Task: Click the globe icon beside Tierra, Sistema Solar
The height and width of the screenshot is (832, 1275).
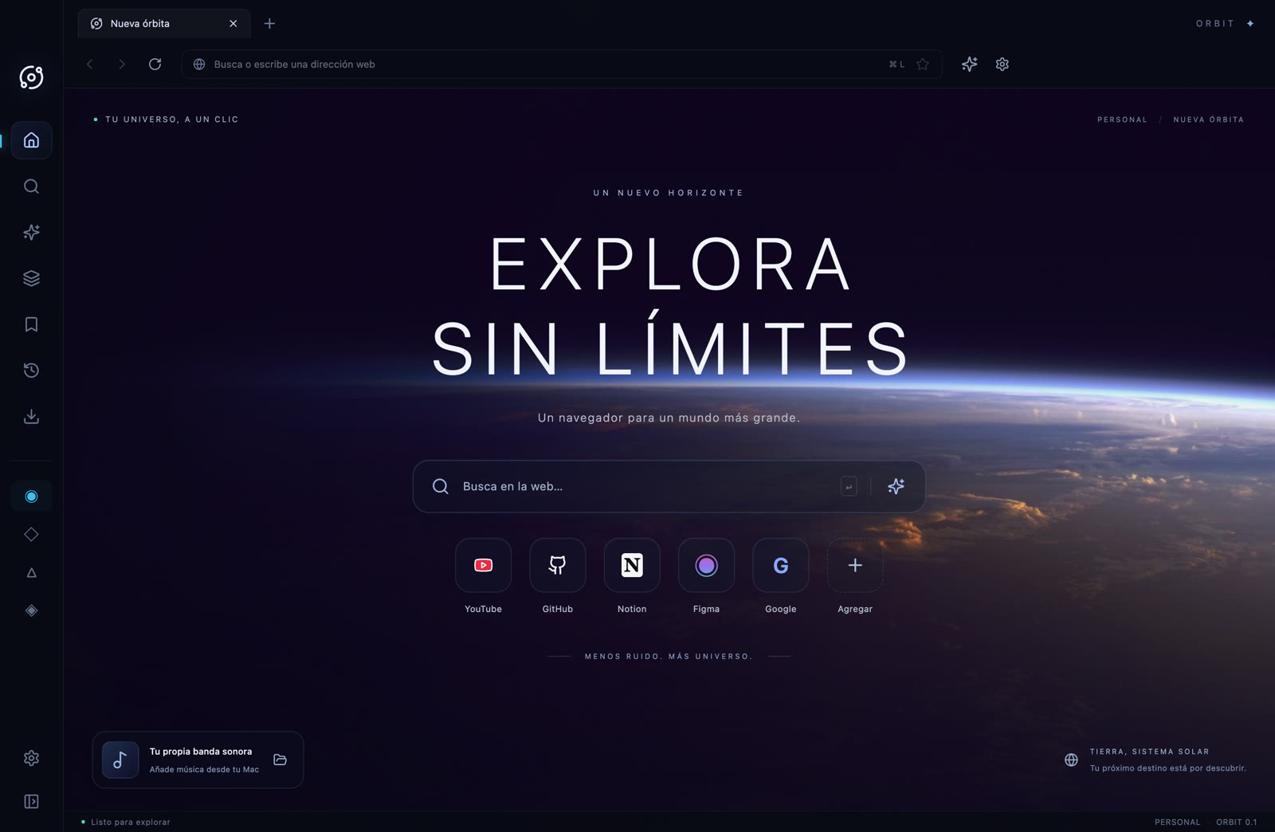Action: click(x=1072, y=760)
